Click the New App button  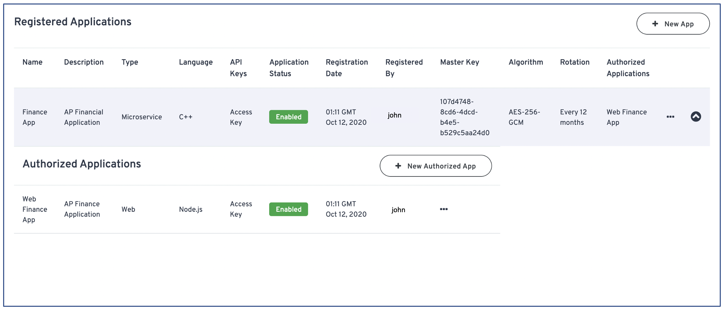(673, 24)
